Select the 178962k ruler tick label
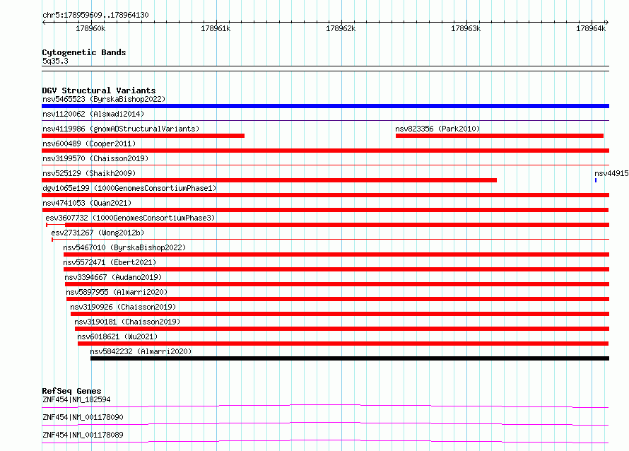 coord(341,28)
